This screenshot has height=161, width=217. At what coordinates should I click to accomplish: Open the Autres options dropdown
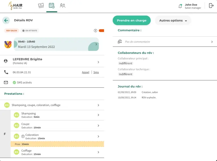[x=173, y=20]
